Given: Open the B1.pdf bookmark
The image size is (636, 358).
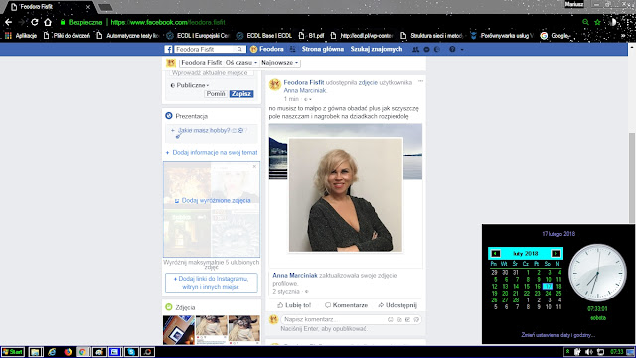Looking at the screenshot, I should (x=311, y=36).
